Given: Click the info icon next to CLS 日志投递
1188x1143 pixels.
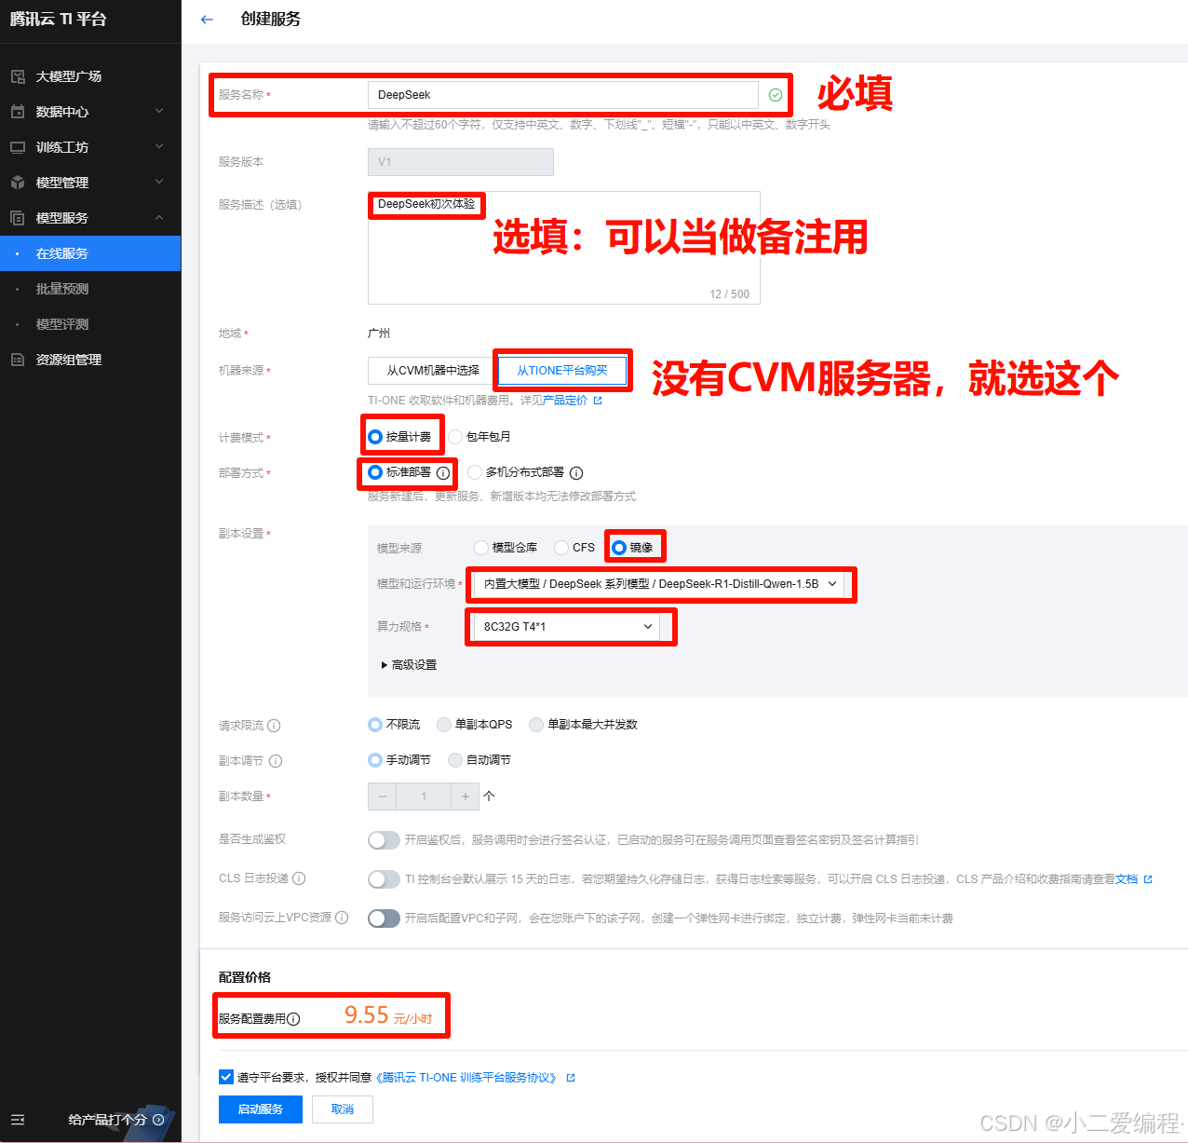Looking at the screenshot, I should tap(299, 878).
